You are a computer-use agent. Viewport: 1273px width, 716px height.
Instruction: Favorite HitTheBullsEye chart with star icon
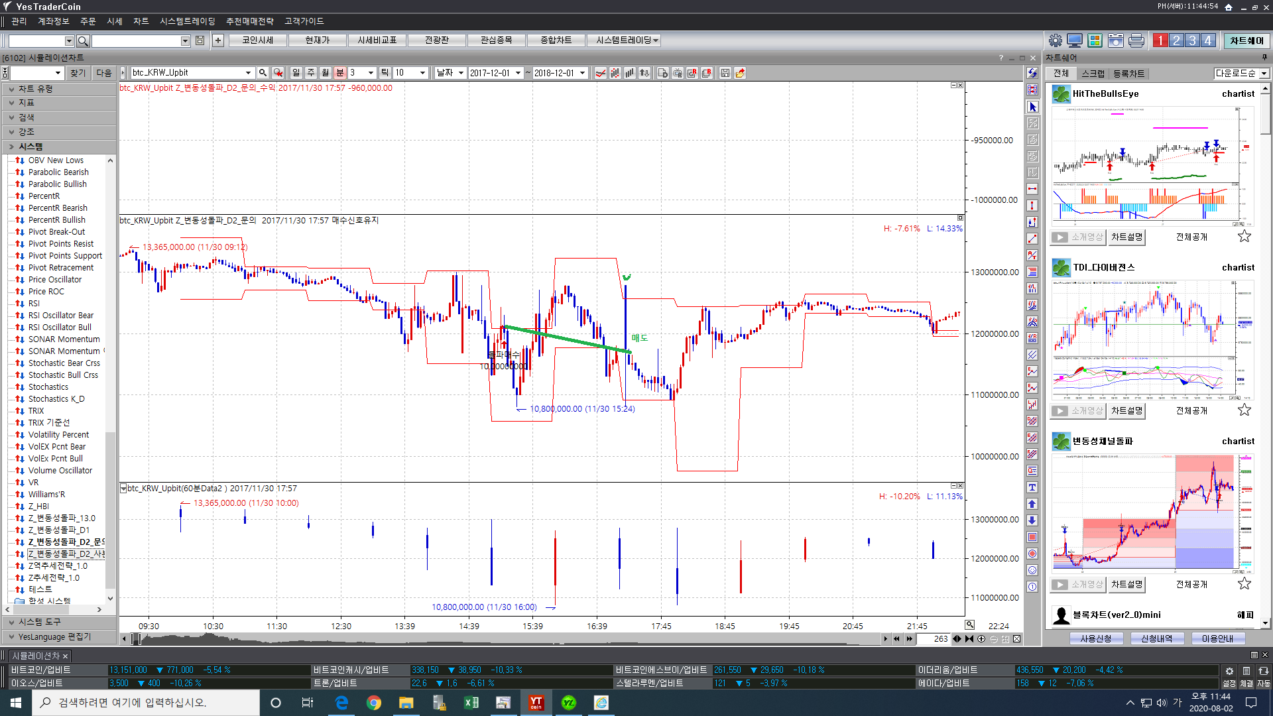[1244, 237]
